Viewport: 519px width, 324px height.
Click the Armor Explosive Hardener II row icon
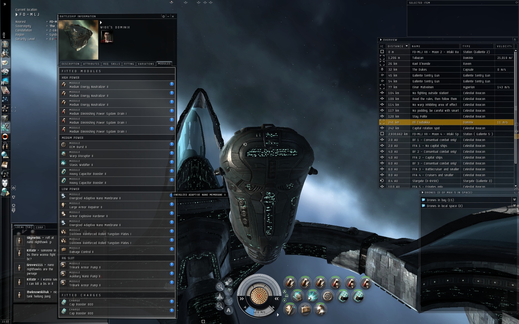64,214
